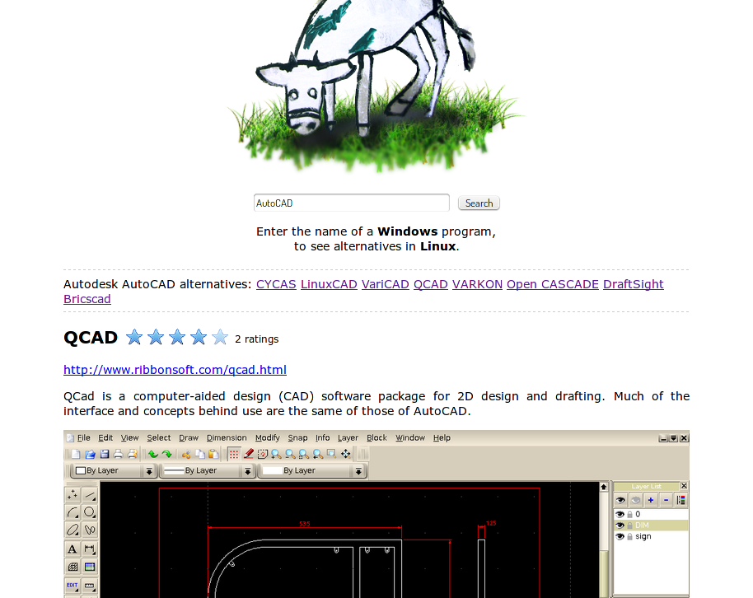Open the File menu in QCAD
The height and width of the screenshot is (598, 753).
(84, 438)
